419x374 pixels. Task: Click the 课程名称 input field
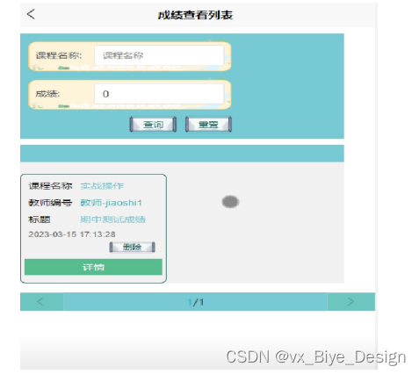[x=159, y=55]
